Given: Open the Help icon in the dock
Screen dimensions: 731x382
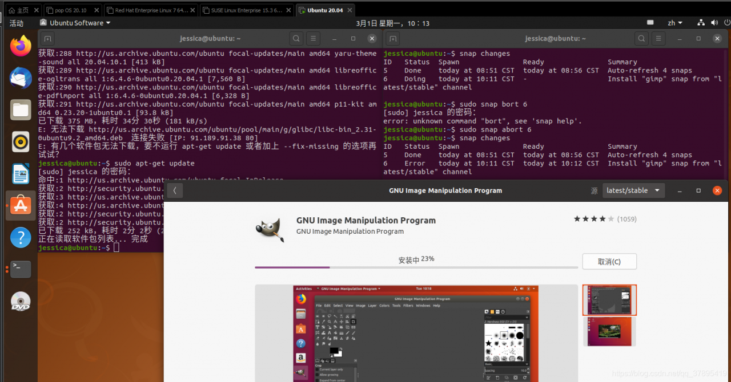Looking at the screenshot, I should pos(21,237).
